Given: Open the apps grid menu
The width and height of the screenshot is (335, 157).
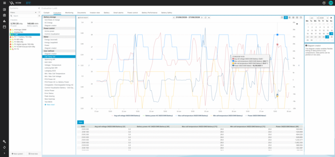Looking at the screenshot, I should (4, 3).
